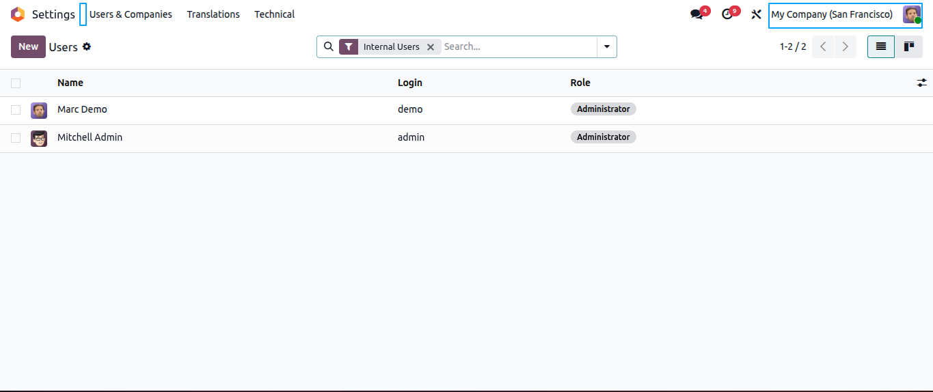Screen dimensions: 933x392
Task: Open the Users actions gear icon
Action: coord(87,46)
